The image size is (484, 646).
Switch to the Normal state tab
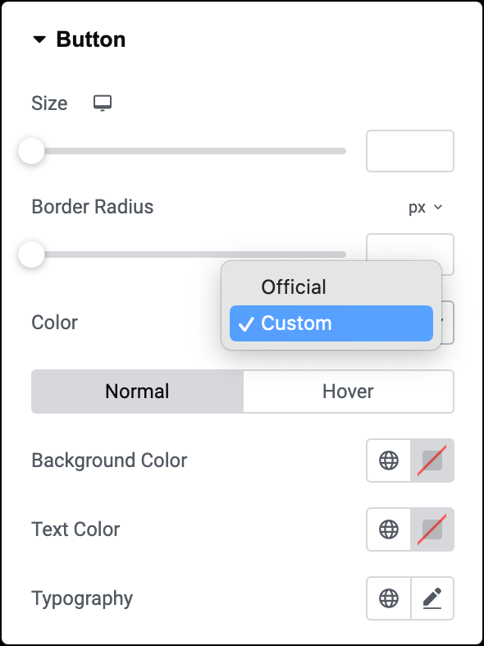pyautogui.click(x=138, y=392)
